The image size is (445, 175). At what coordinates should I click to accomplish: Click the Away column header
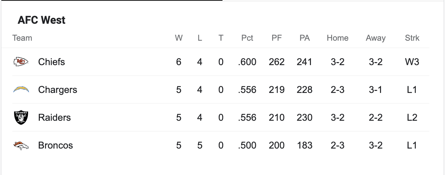click(x=376, y=38)
